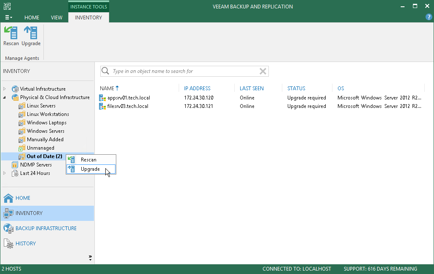434x274 pixels.
Task: Open Linux Workstations group
Action: click(x=48, y=114)
